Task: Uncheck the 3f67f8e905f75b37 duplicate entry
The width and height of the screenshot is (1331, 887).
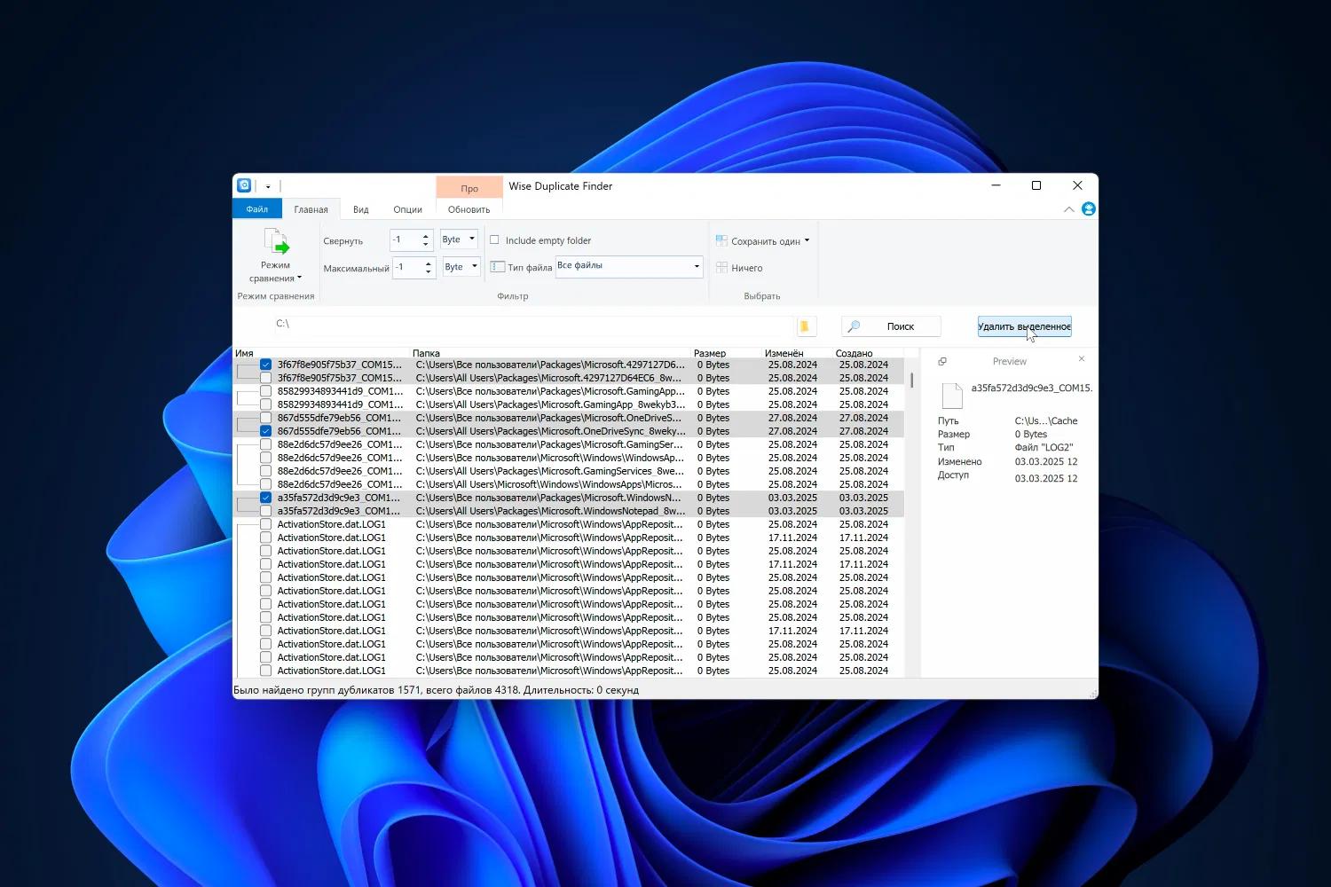Action: click(x=265, y=364)
